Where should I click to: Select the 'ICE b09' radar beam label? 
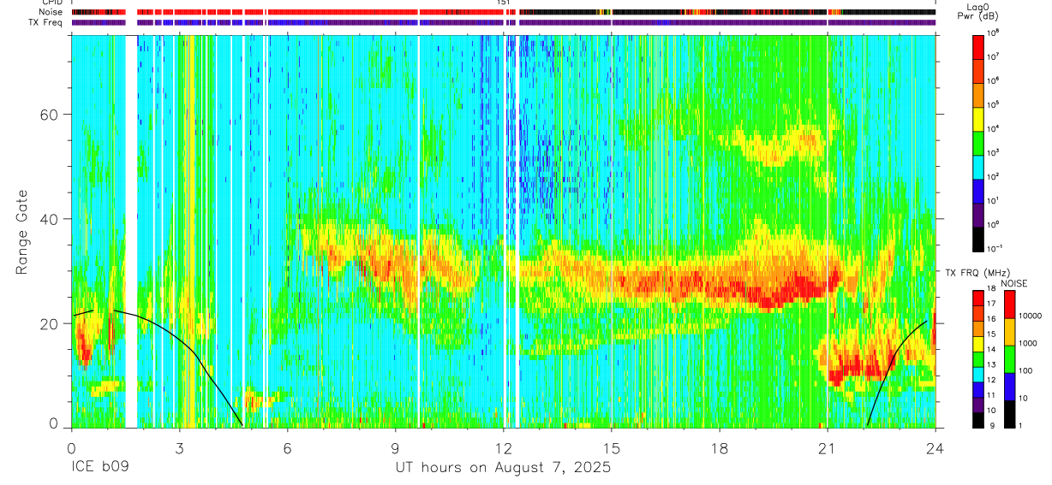pyautogui.click(x=99, y=468)
